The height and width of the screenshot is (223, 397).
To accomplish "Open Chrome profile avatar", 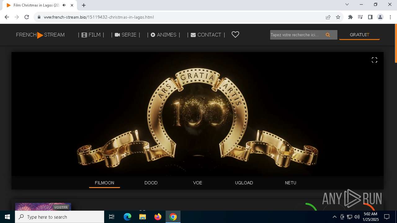I will (x=380, y=17).
